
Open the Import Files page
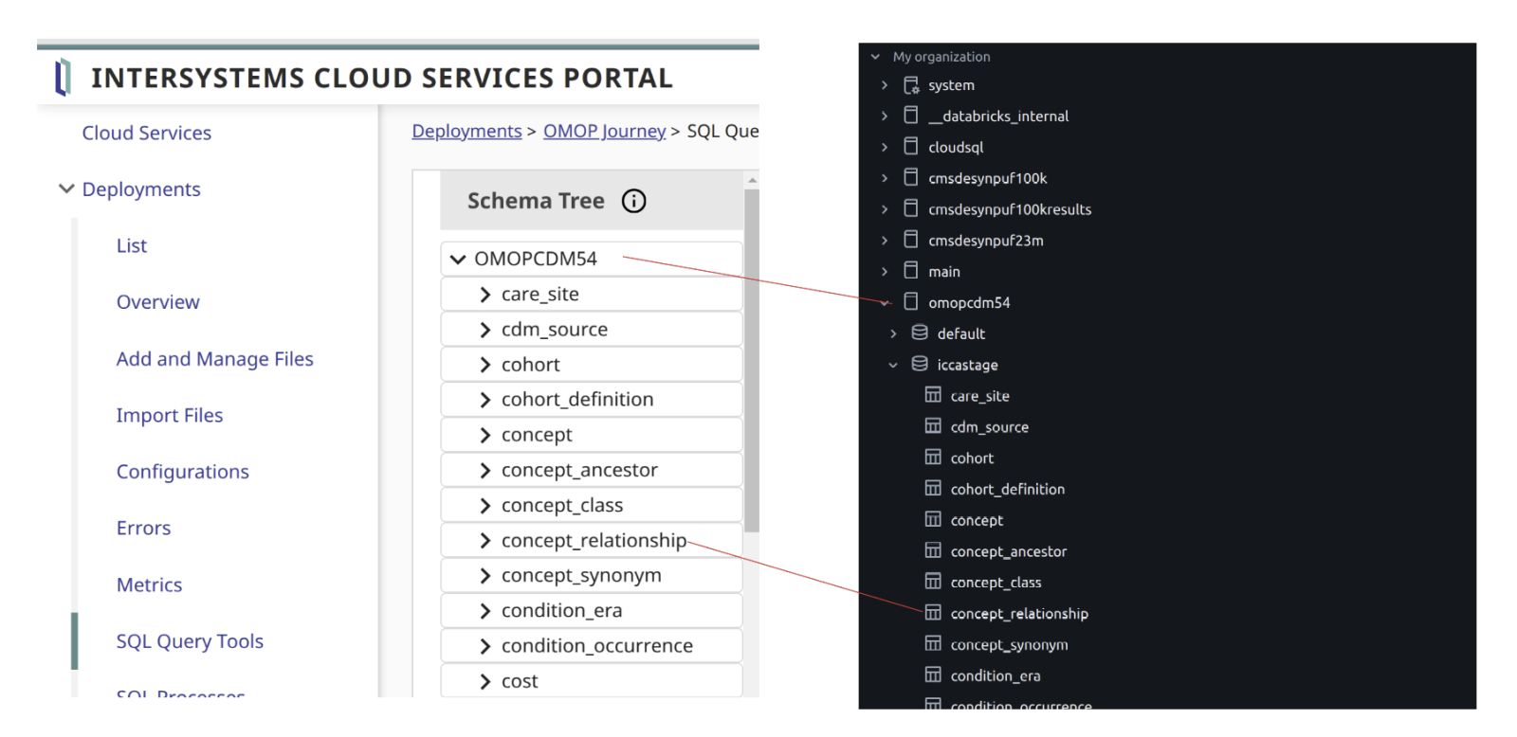(170, 415)
